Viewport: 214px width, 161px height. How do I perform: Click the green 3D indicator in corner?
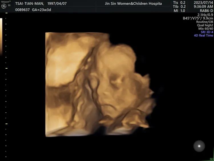click(x=211, y=159)
